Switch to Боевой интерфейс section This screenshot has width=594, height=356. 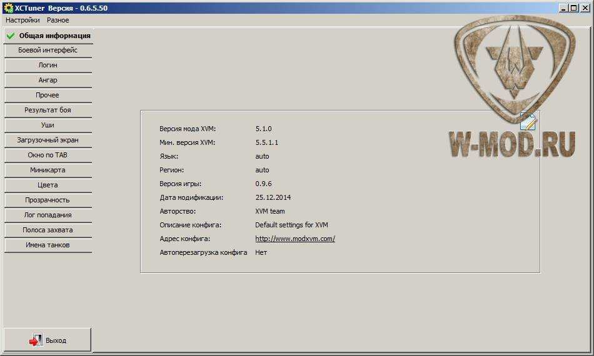click(x=48, y=50)
